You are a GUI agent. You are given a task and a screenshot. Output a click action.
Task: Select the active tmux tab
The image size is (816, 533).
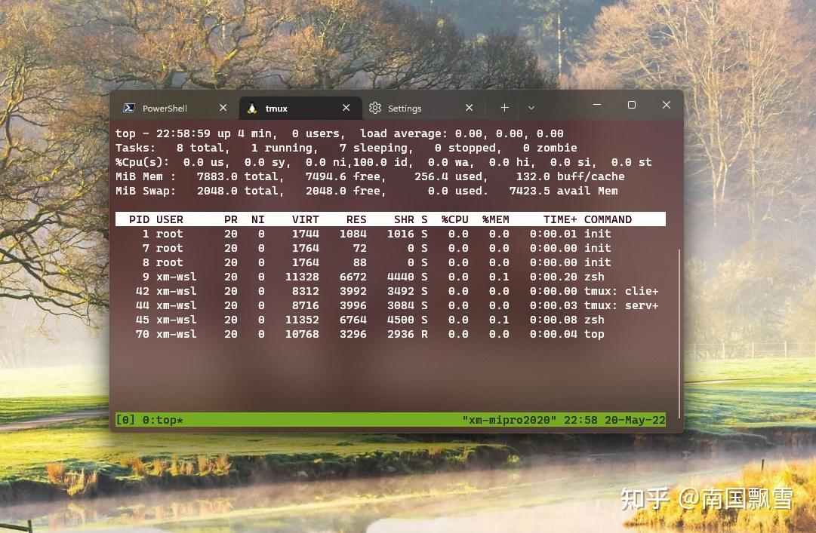pos(276,108)
